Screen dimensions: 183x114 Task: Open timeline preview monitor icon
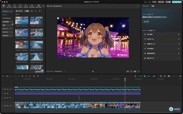point(161,76)
